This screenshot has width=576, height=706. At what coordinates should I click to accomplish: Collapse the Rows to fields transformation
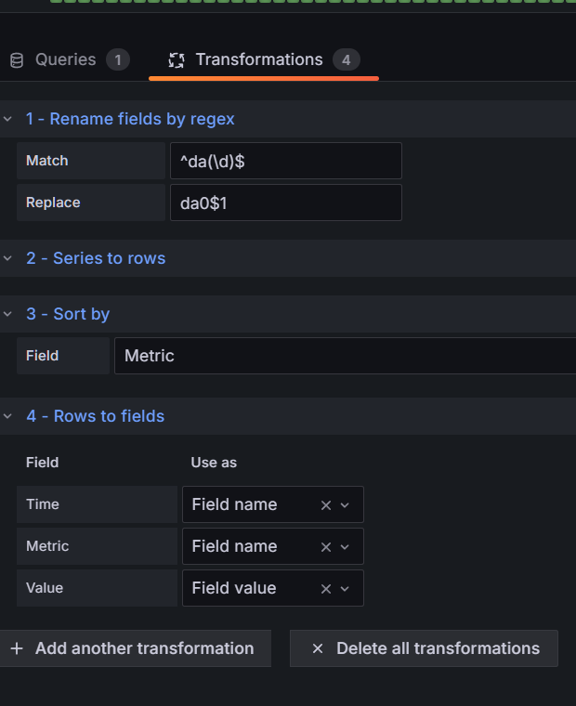coord(8,416)
